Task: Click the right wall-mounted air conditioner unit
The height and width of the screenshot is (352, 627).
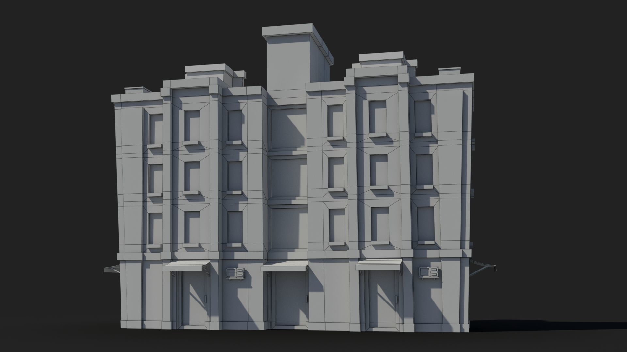Action: (x=429, y=272)
